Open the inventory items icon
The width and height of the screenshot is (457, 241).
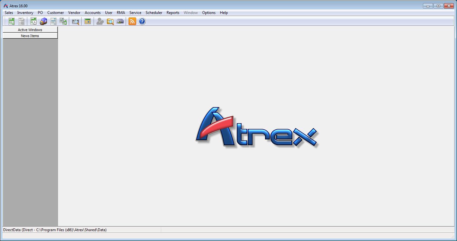pos(53,21)
